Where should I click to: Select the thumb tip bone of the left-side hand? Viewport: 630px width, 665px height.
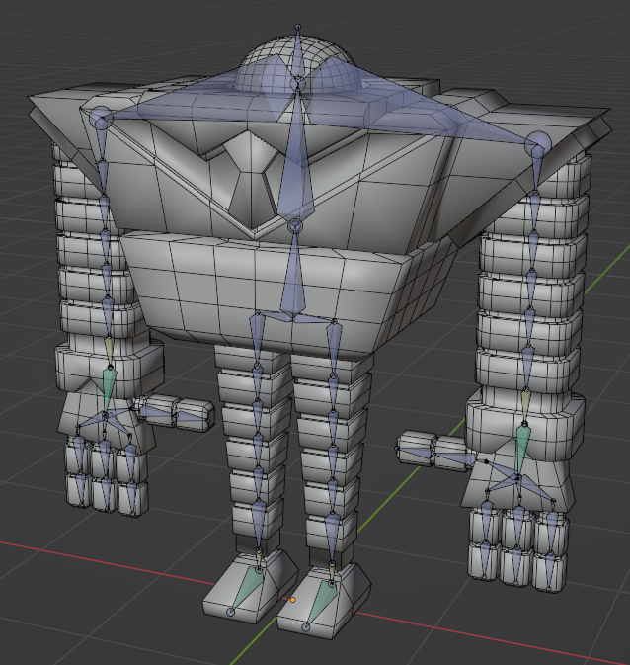[192, 417]
